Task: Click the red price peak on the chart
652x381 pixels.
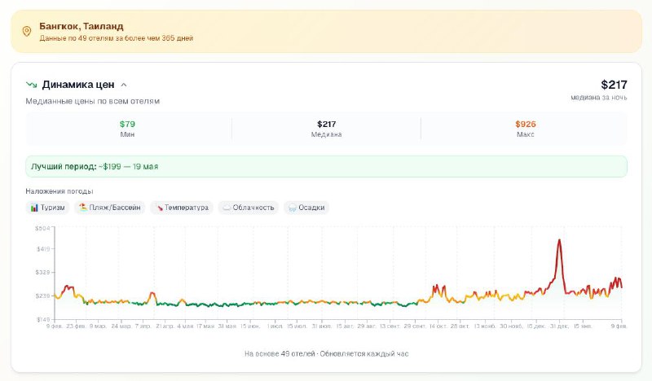Action: click(x=559, y=241)
